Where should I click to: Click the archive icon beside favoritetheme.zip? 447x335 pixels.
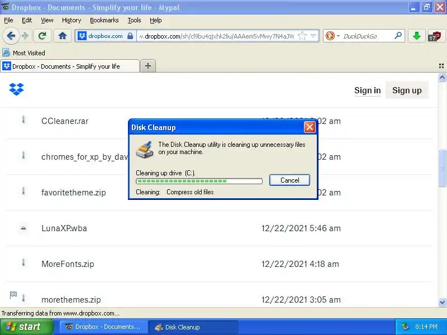click(x=23, y=191)
